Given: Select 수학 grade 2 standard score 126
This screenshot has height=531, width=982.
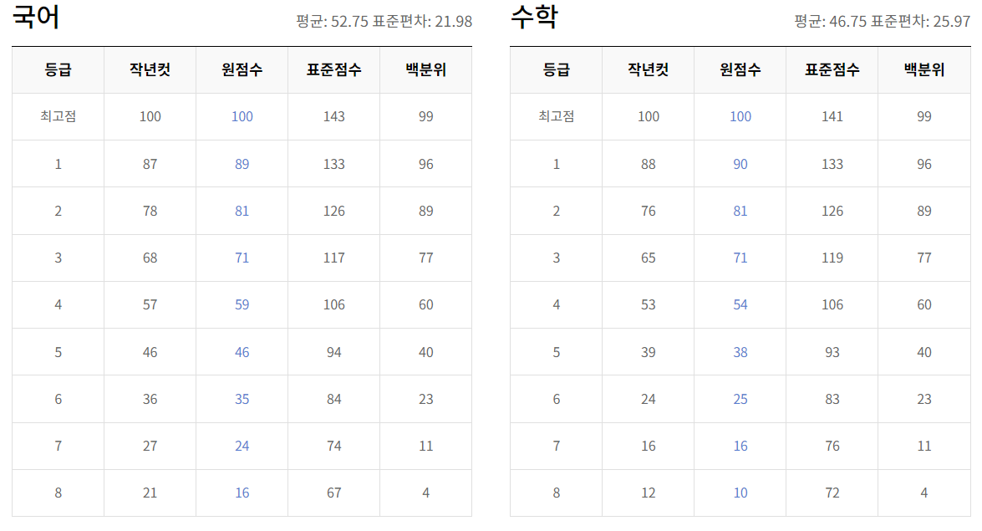Looking at the screenshot, I should tap(832, 212).
